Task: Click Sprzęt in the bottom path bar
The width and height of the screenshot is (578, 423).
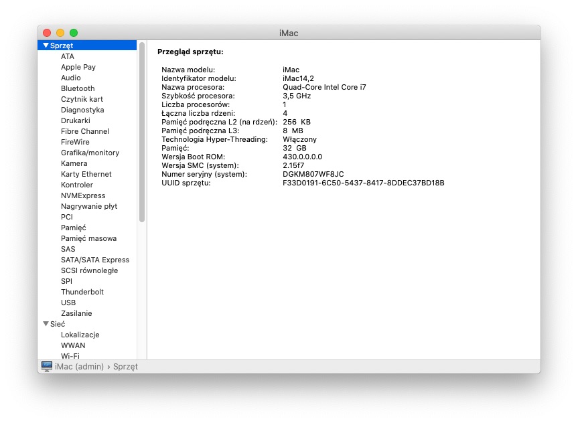Action: coord(125,367)
